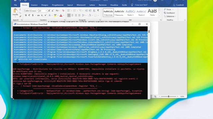Screen dimensions: 213x119
Task: Switch to the Inserisci tab
Action: (x=34, y=5)
